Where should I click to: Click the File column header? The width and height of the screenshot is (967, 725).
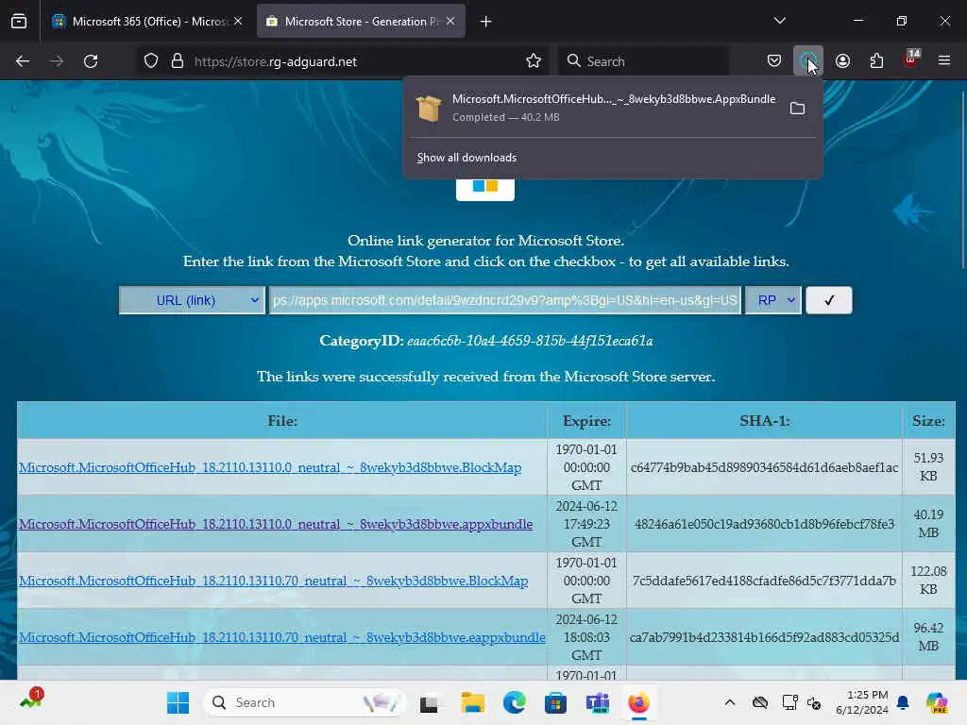(x=282, y=421)
